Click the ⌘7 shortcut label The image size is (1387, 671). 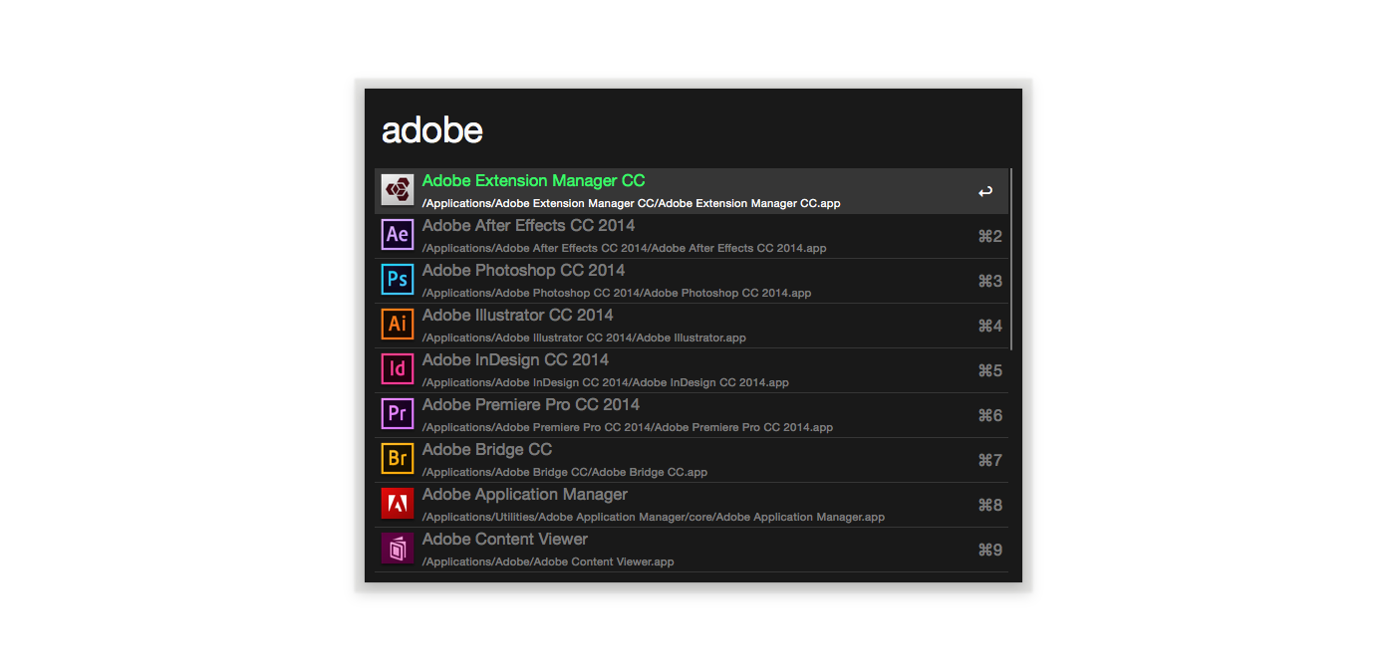[989, 460]
